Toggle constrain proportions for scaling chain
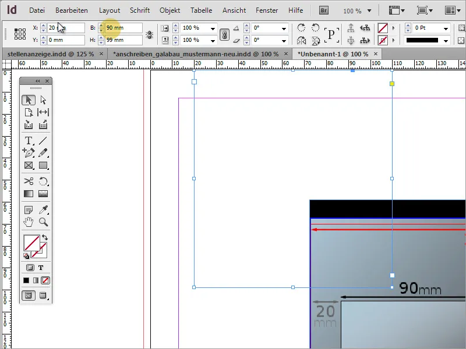This screenshot has width=466, height=349. tap(224, 34)
